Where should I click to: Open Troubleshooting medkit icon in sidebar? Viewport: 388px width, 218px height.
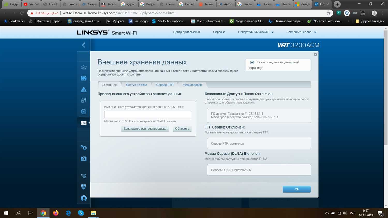click(x=84, y=159)
